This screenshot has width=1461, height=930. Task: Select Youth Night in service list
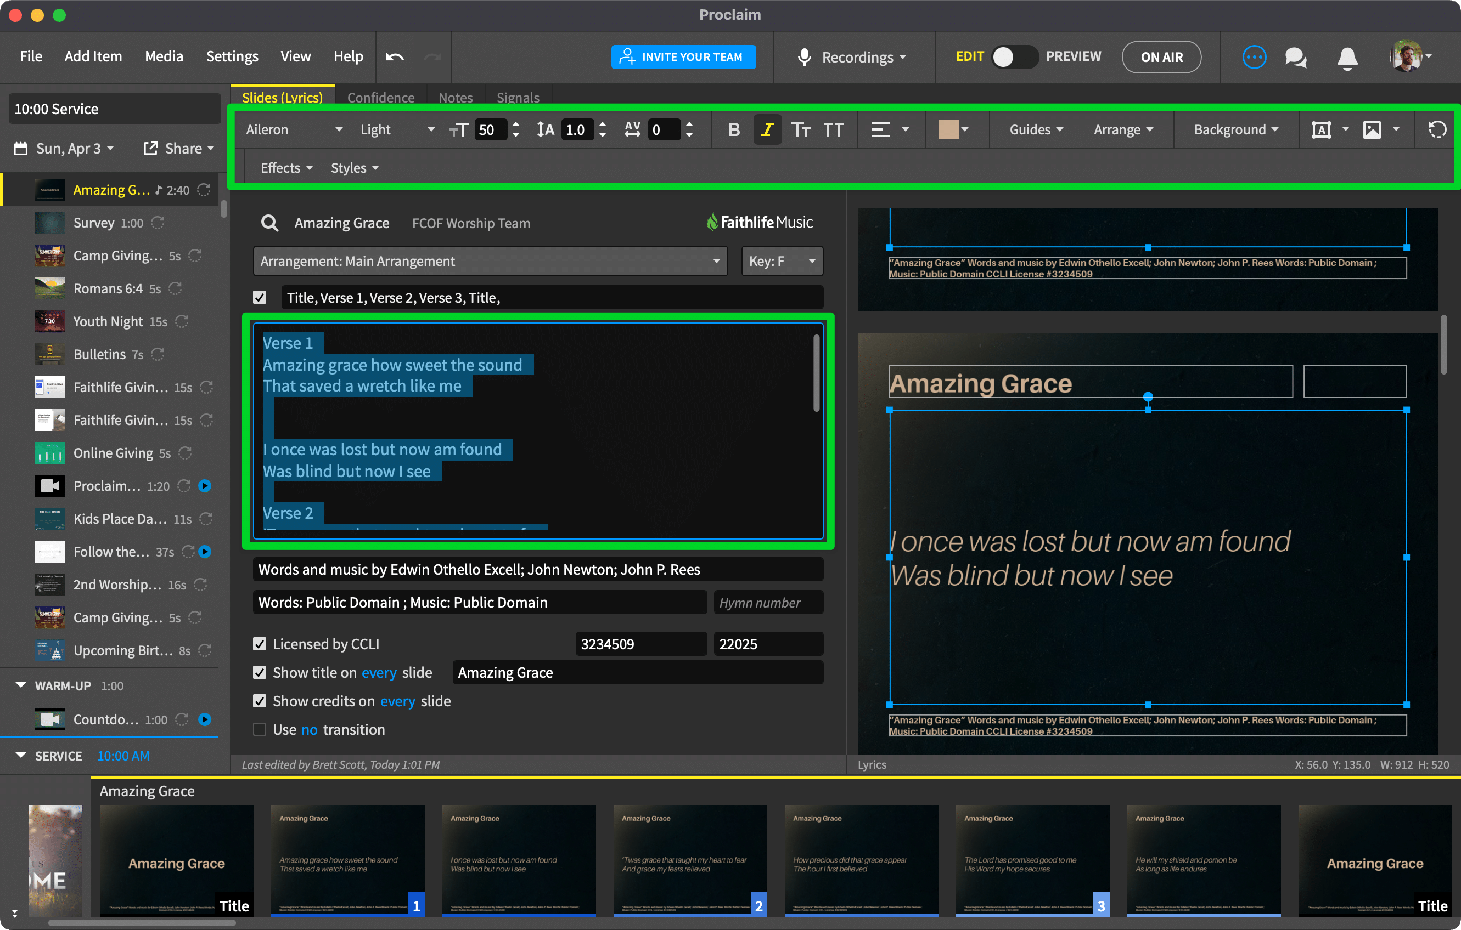tap(108, 321)
